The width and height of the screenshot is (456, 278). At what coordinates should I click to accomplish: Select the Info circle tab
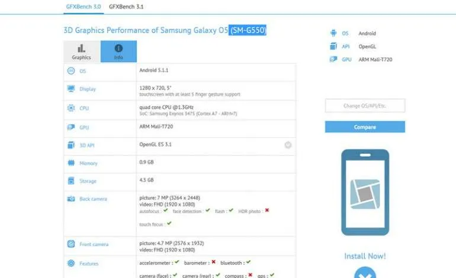118,51
